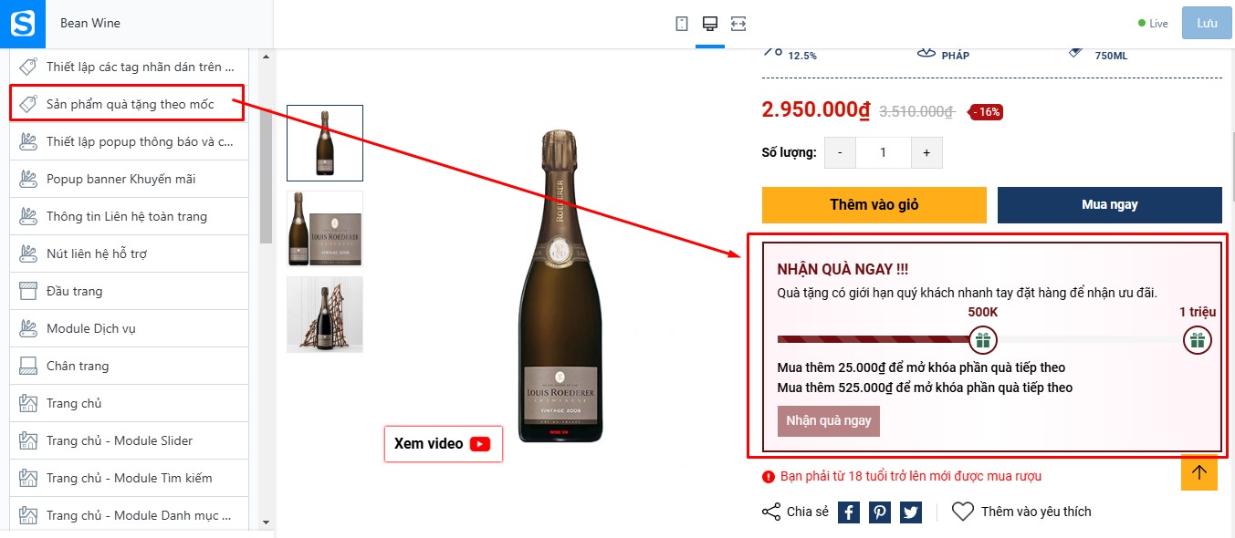Image resolution: width=1235 pixels, height=538 pixels.
Task: Select second Louis Roederer product thumbnail
Action: [x=325, y=229]
